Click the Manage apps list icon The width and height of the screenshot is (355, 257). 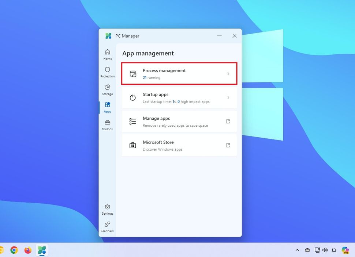click(132, 121)
